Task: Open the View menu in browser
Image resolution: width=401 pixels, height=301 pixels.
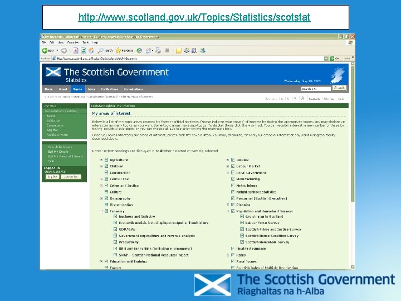Action: 61,42
